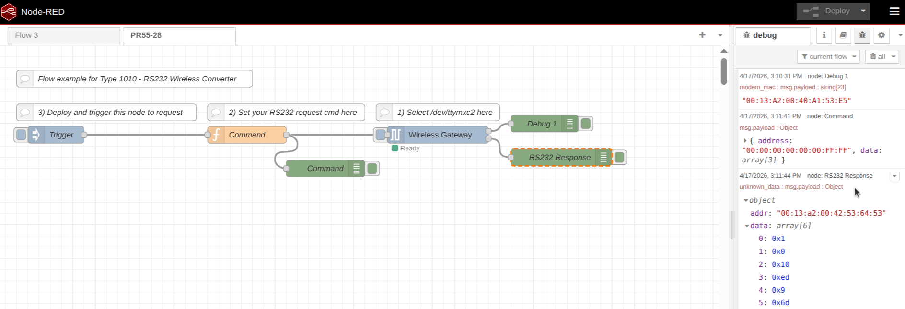Screen dimensions: 905x309
Task: Click 'unknown_data : msg.payload : Object' label
Action: (x=791, y=187)
